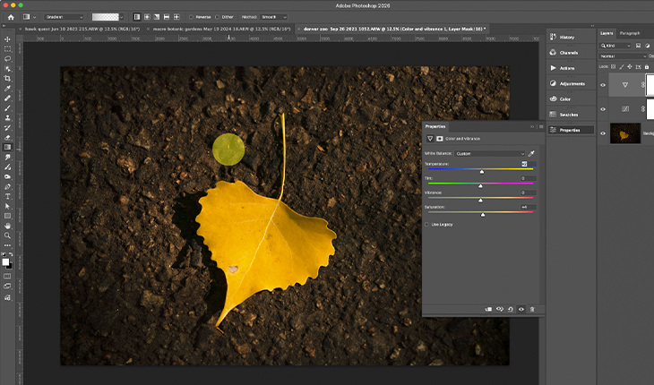
Task: Clip adjustment to layer icon in Properties
Action: tap(489, 309)
